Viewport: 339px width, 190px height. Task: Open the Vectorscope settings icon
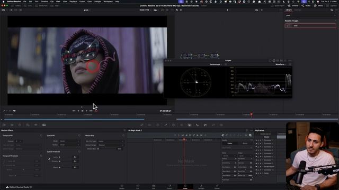(x=226, y=64)
